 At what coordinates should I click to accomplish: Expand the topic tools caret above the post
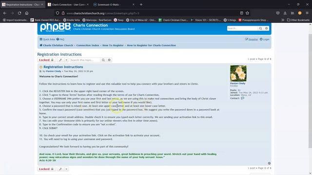click(x=66, y=60)
